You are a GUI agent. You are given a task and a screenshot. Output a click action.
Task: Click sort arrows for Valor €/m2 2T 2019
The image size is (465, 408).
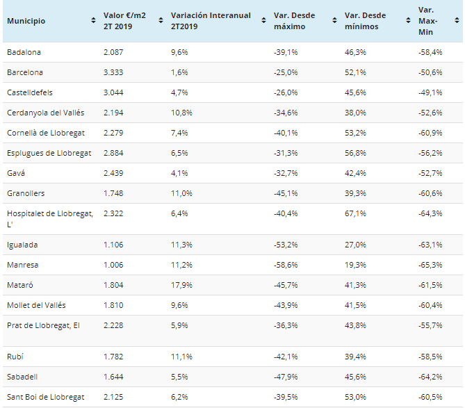[160, 21]
